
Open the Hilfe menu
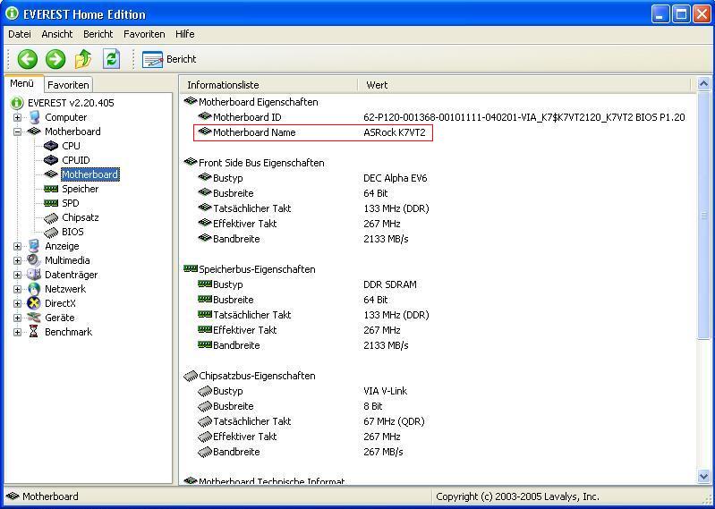(x=184, y=34)
